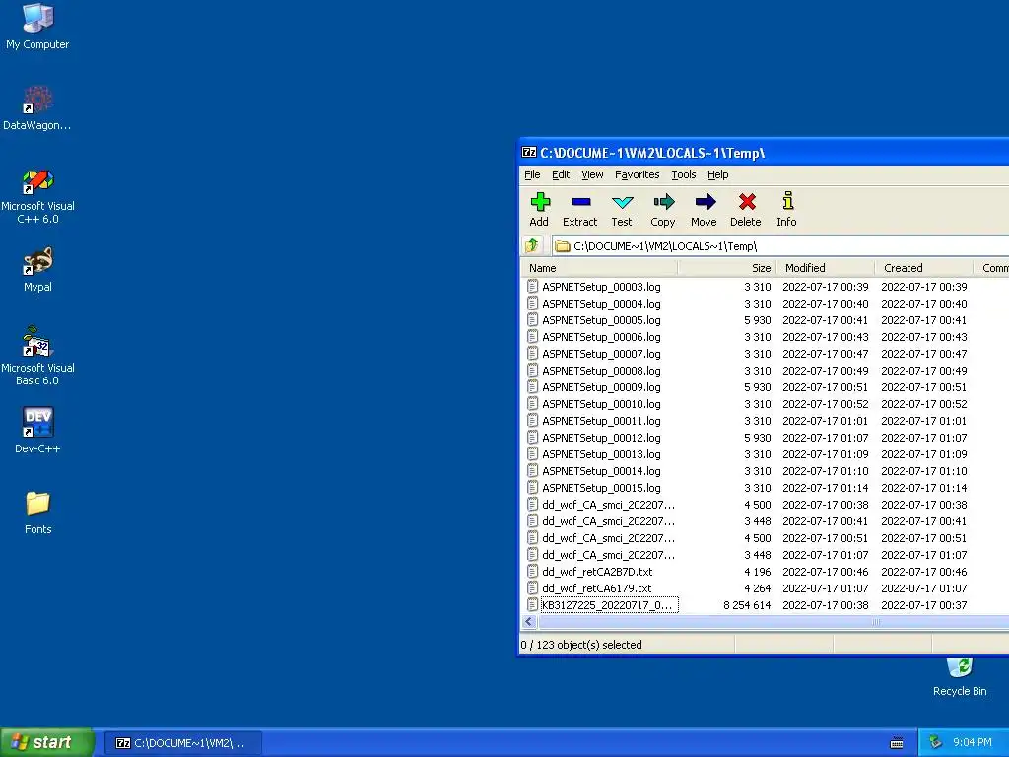Click the keyboard icon in taskbar

(897, 743)
